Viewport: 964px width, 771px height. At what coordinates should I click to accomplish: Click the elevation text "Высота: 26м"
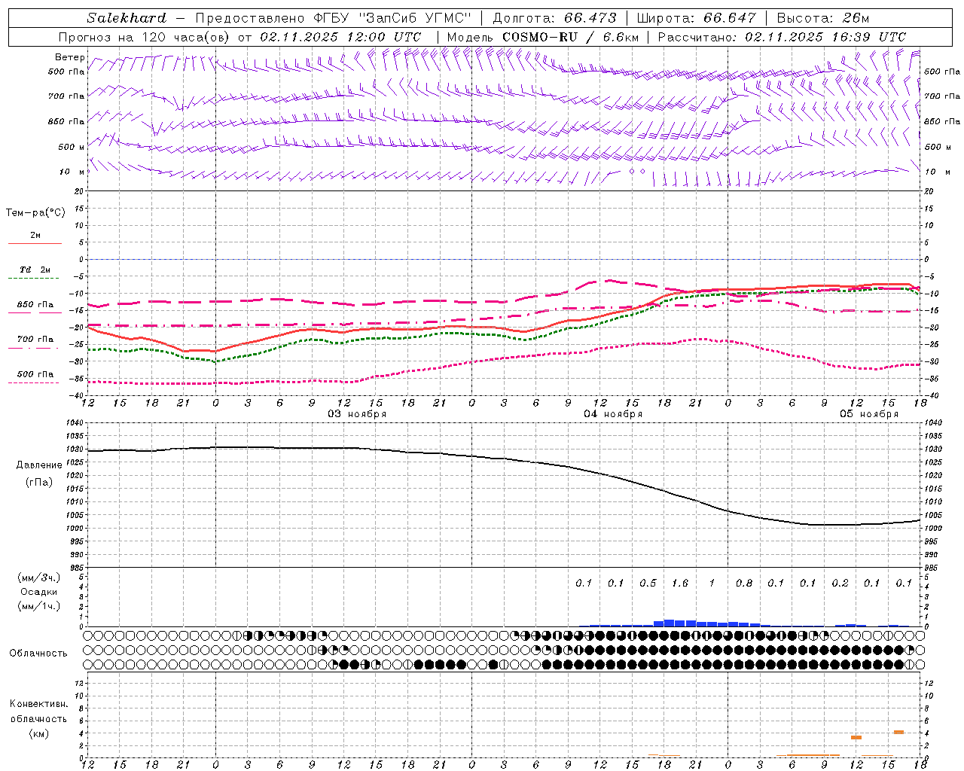[822, 18]
